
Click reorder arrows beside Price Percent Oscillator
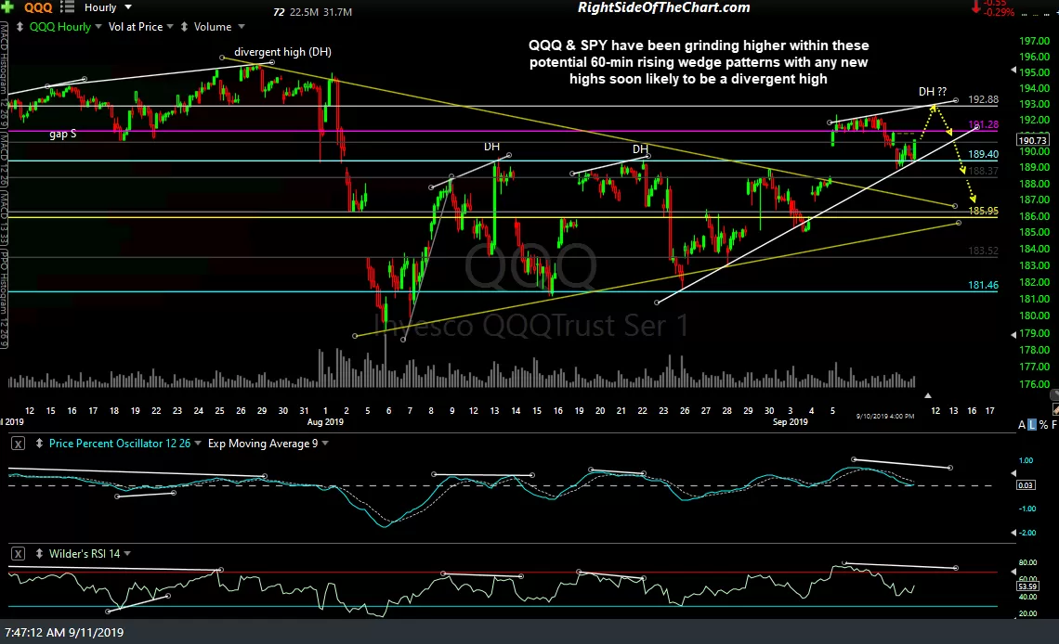pos(39,444)
